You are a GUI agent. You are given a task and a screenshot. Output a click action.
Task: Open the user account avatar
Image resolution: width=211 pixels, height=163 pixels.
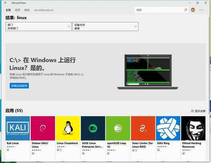pyautogui.click(x=193, y=10)
